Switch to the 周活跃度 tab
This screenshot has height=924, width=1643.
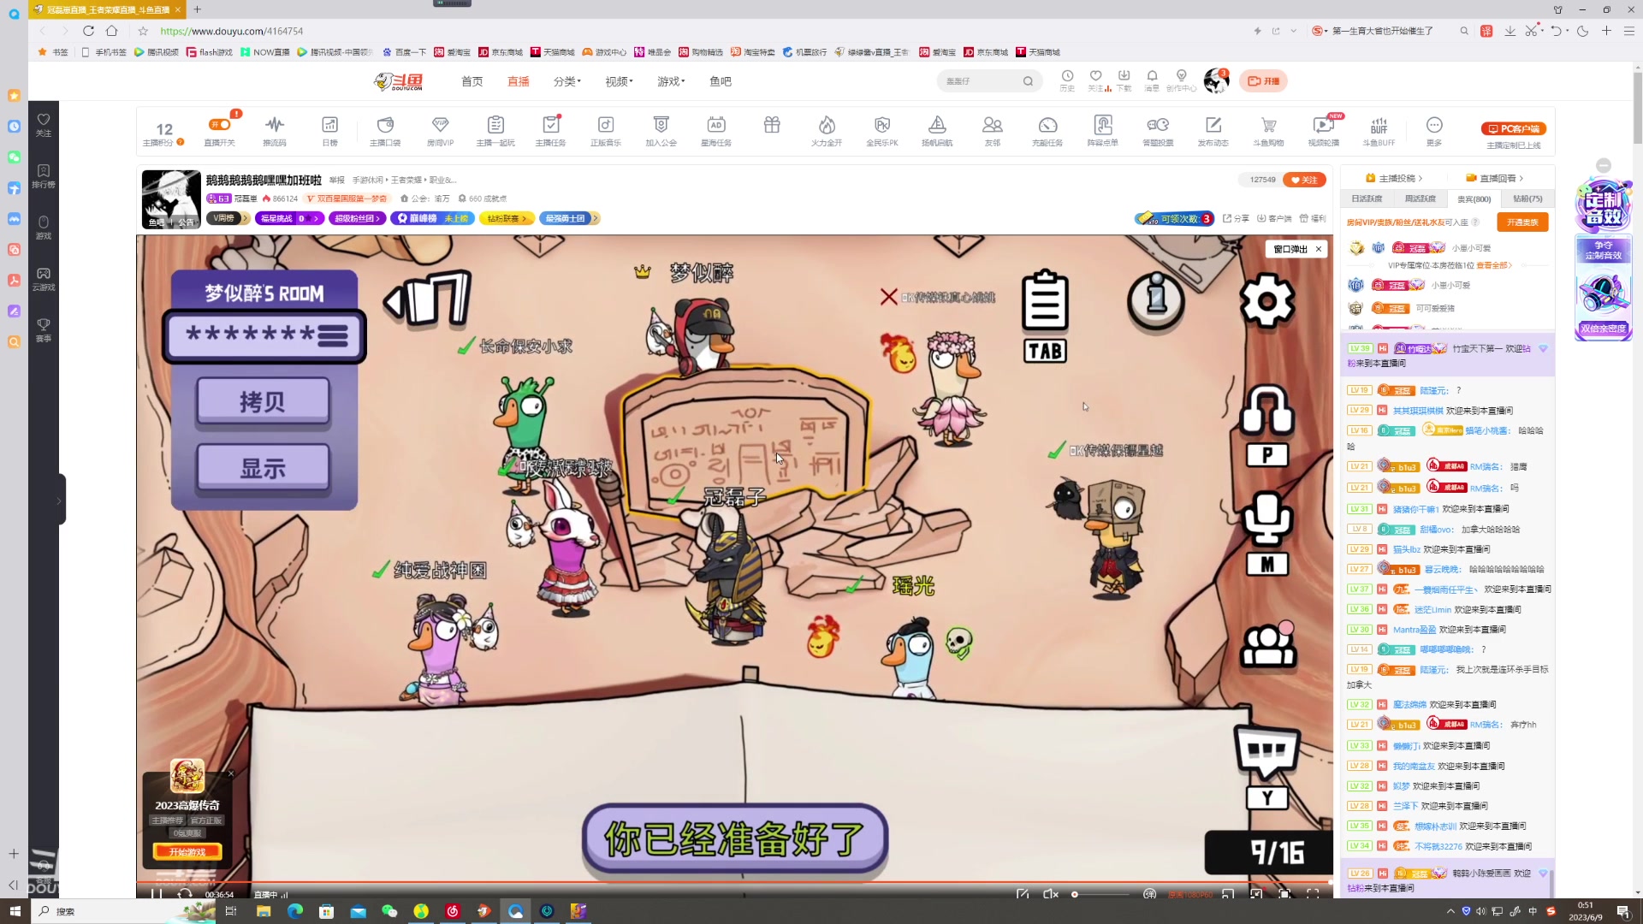(x=1421, y=198)
